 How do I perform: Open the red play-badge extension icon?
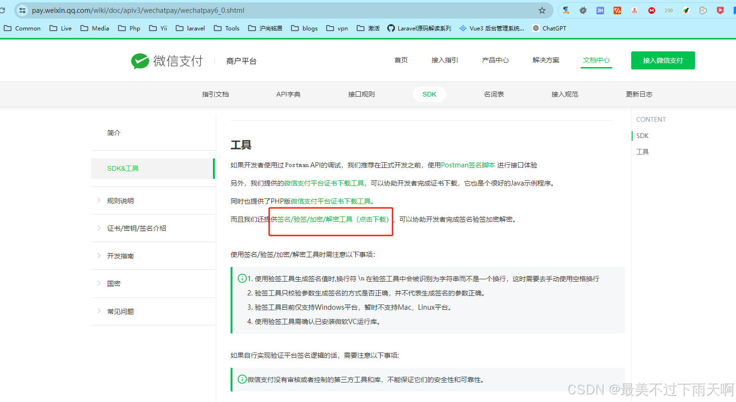pos(720,10)
